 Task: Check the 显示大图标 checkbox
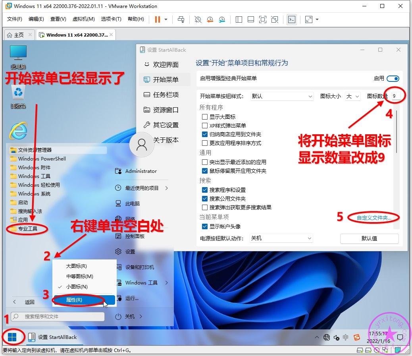205,116
